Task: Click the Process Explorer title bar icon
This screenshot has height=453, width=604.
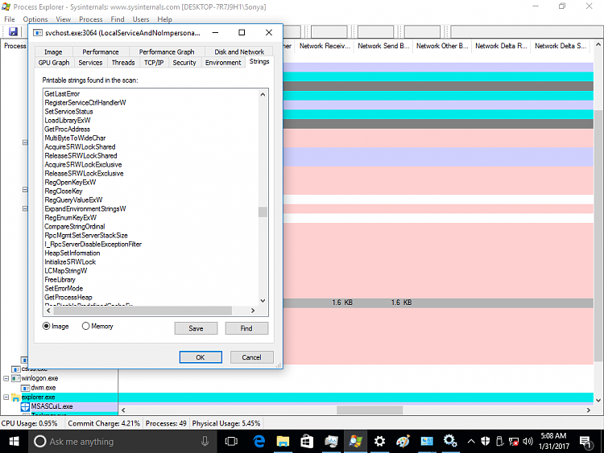Action: [6, 6]
